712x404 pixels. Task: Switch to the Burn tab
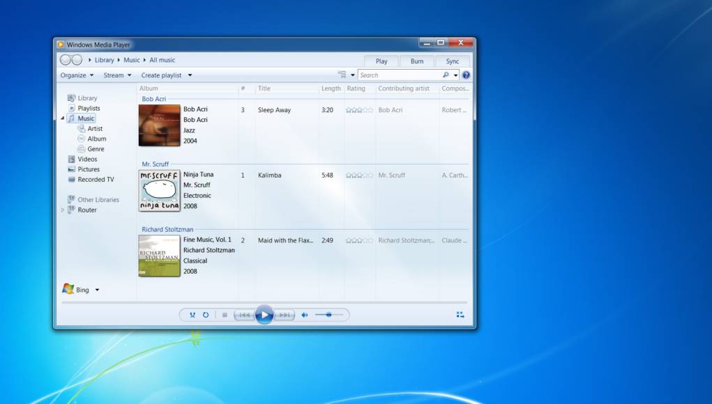tap(416, 61)
